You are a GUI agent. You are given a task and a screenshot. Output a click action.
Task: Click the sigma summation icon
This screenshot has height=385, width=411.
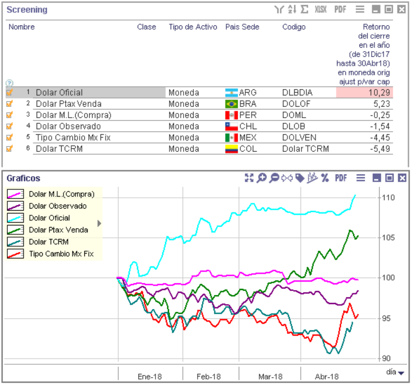(305, 10)
